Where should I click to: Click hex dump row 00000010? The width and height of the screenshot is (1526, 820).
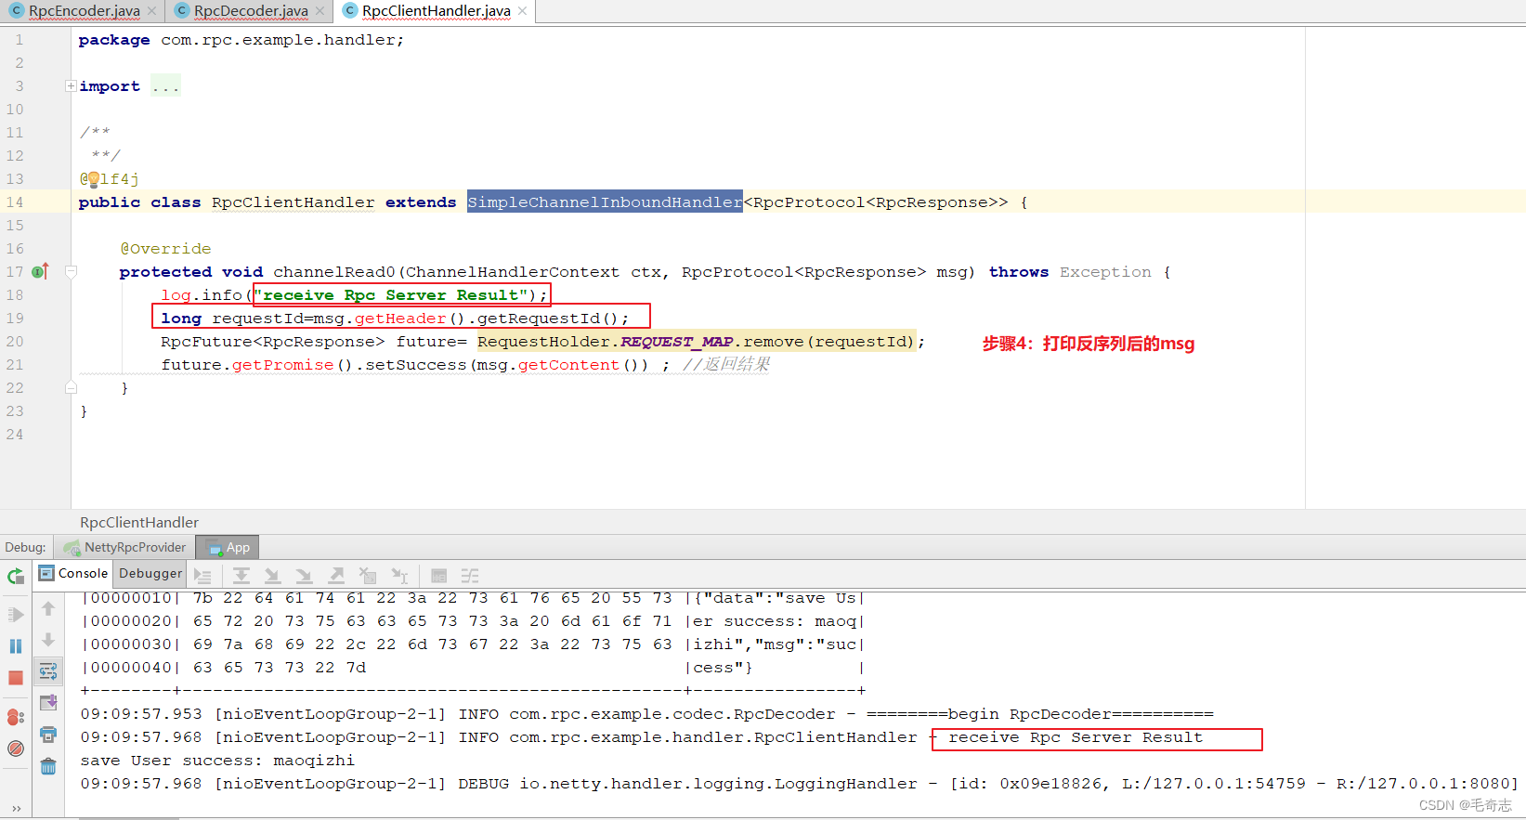[x=474, y=598]
